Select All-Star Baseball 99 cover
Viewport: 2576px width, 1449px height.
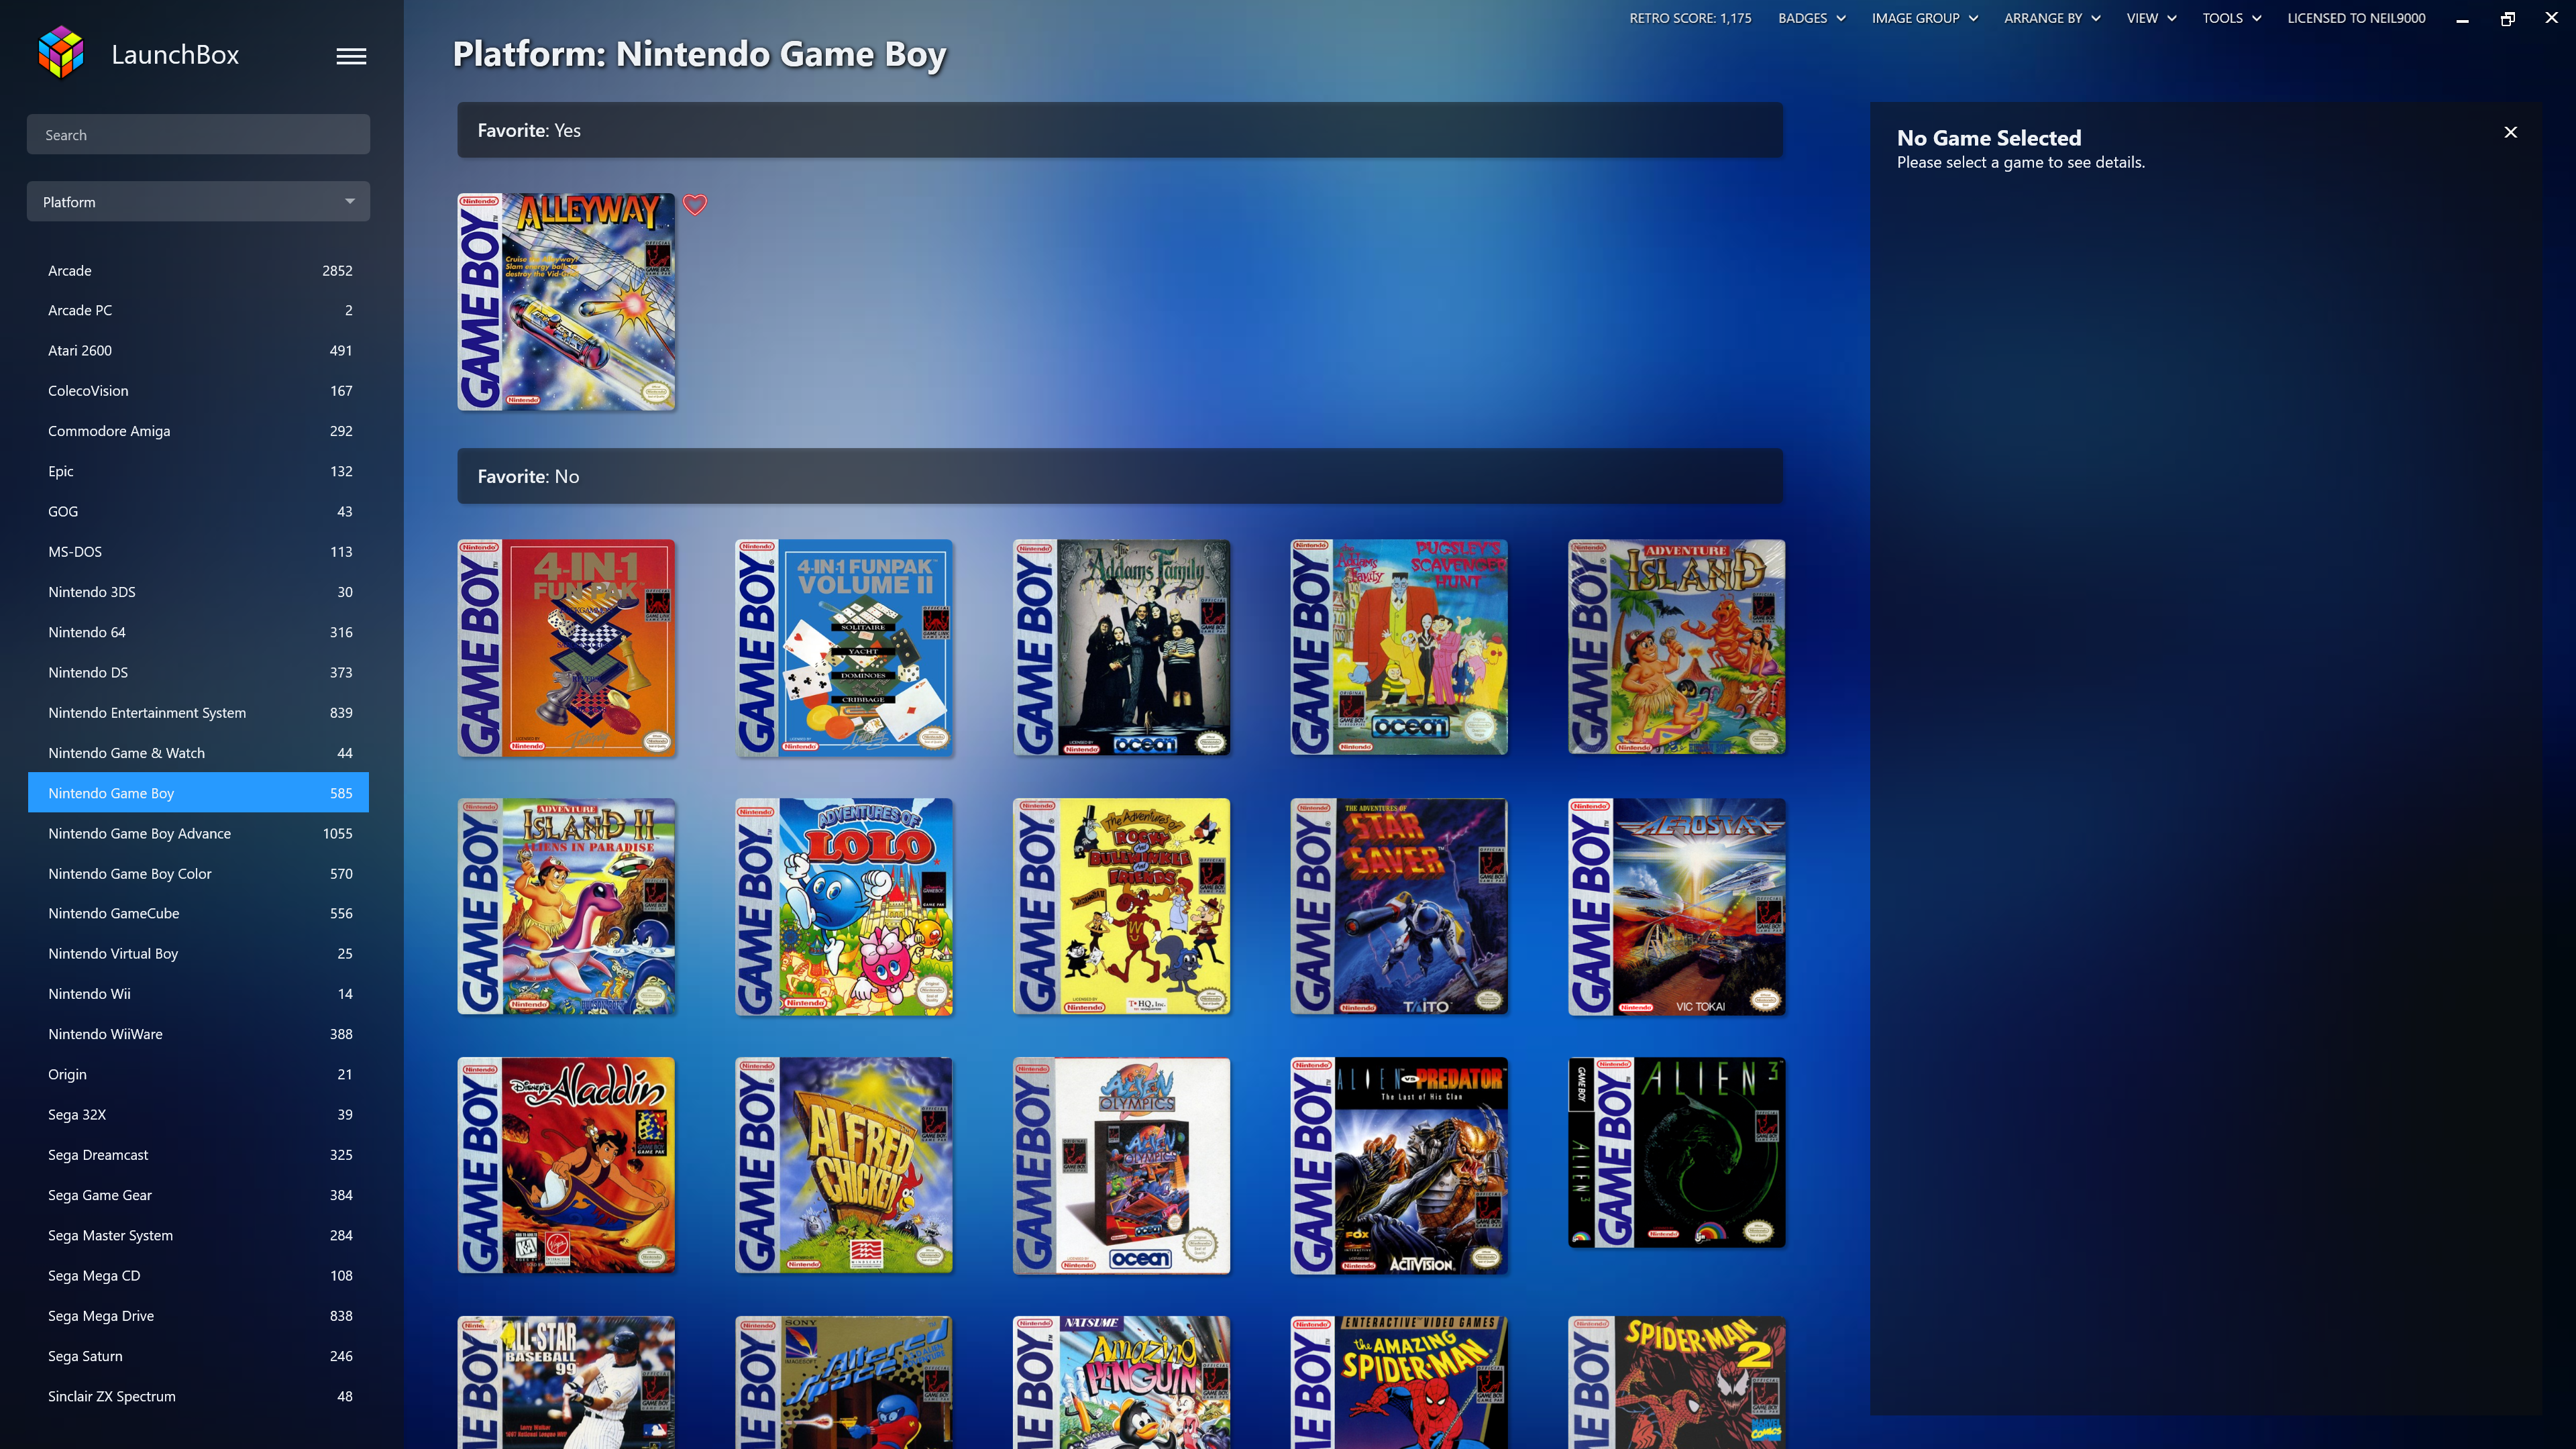[x=566, y=1383]
